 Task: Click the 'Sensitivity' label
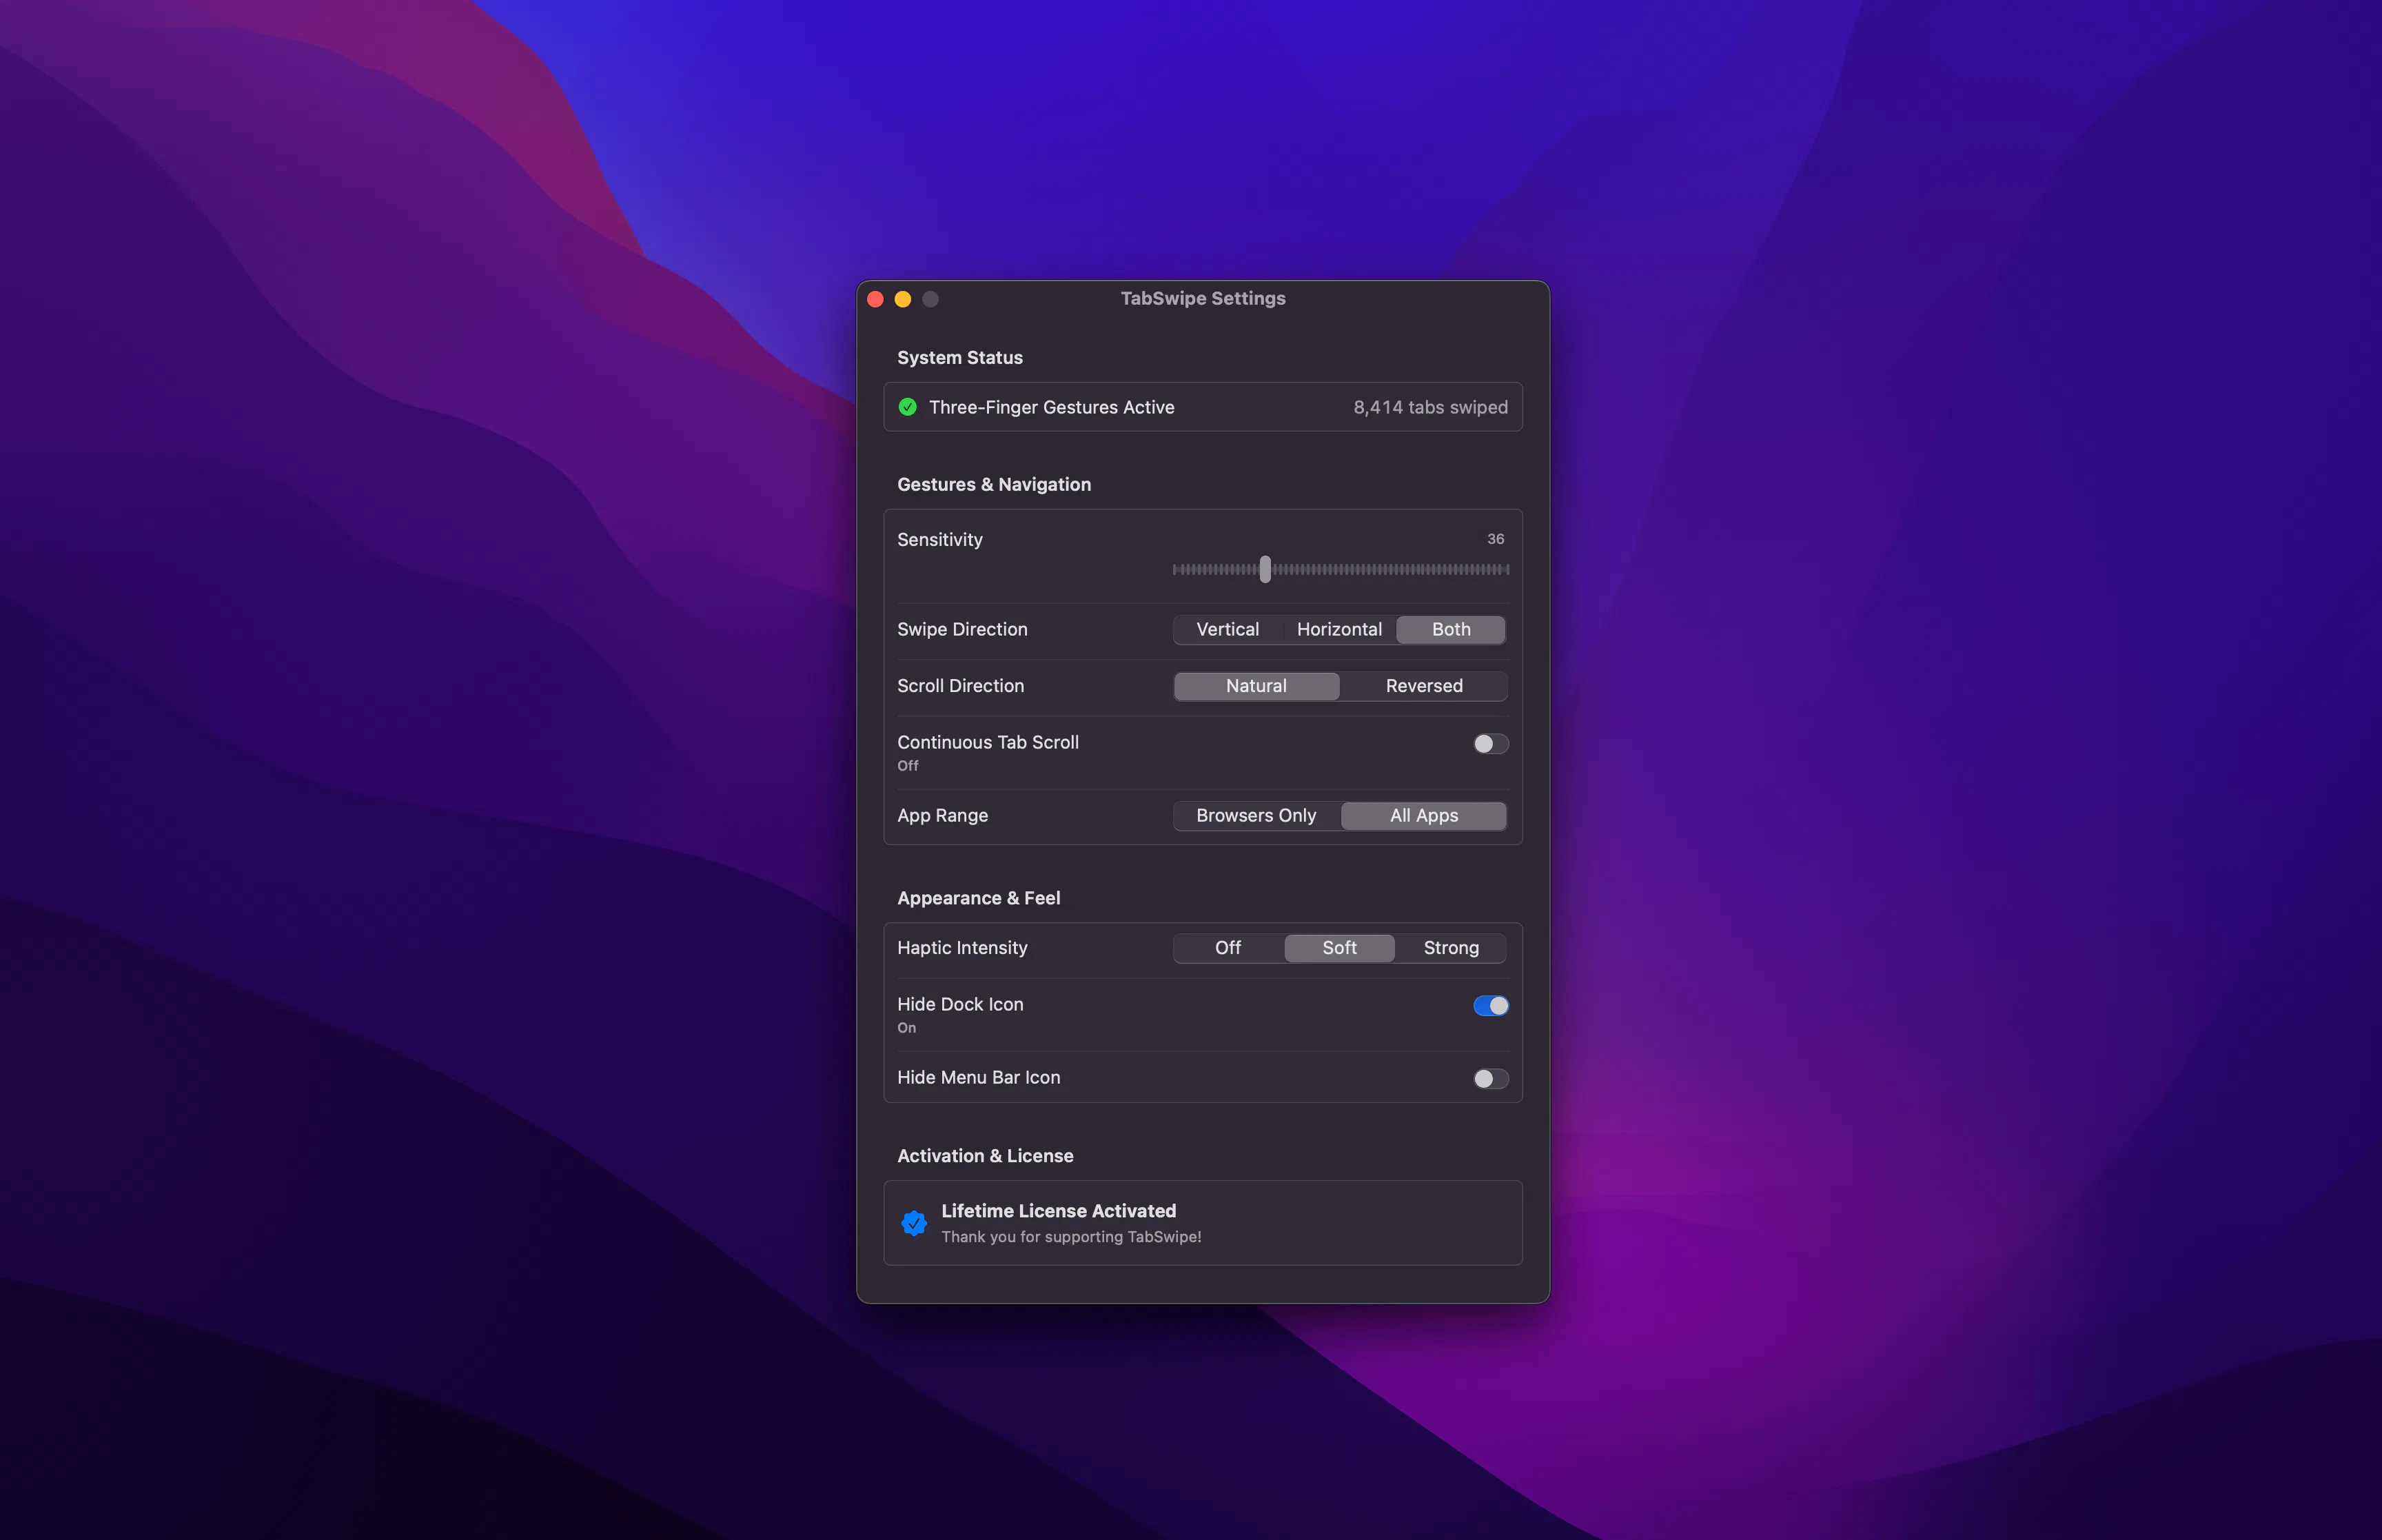[x=939, y=540]
